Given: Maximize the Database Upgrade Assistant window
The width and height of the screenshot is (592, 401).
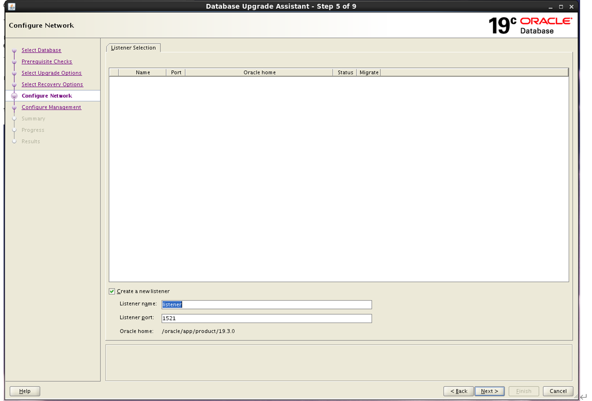Looking at the screenshot, I should [x=561, y=7].
